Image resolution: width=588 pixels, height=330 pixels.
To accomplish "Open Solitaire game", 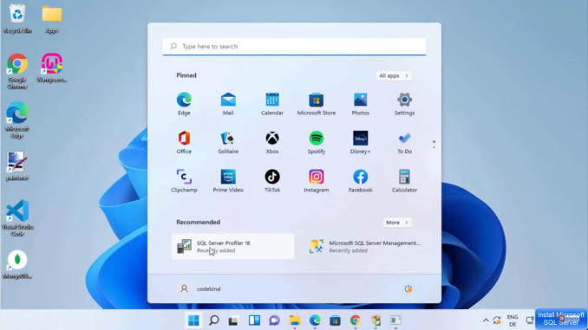I will (228, 142).
